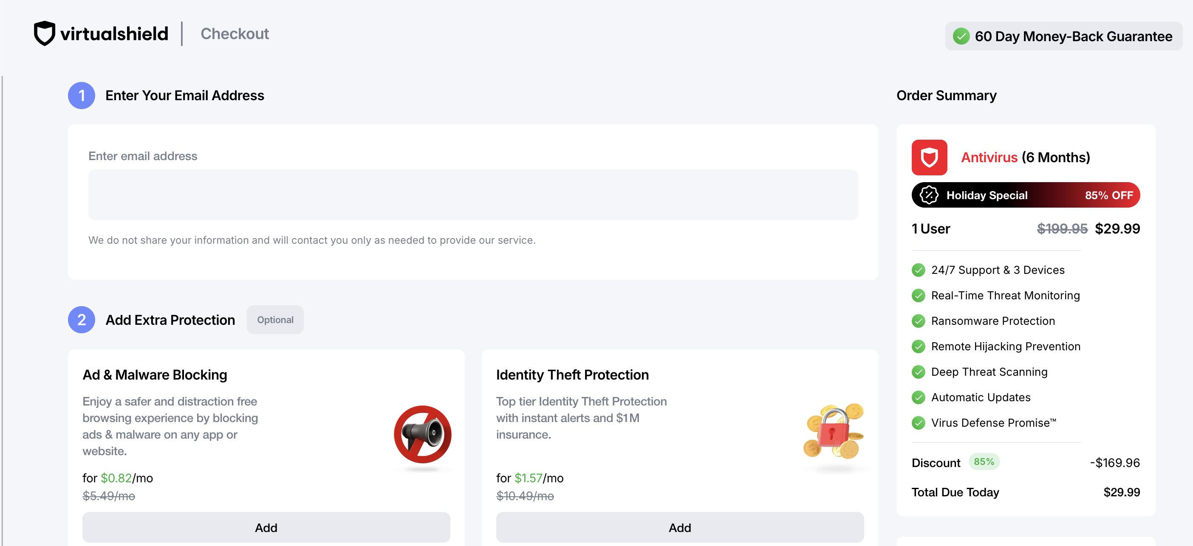Add Ad & Malware Blocking to order
This screenshot has width=1193, height=546.
266,527
